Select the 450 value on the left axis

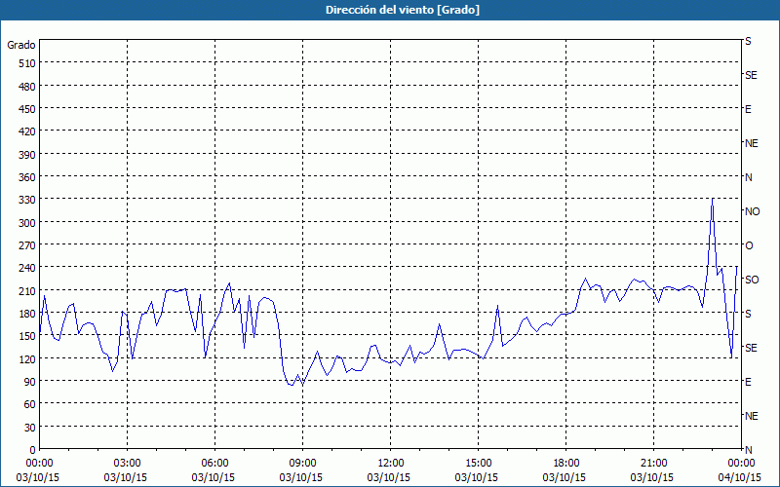(27, 109)
